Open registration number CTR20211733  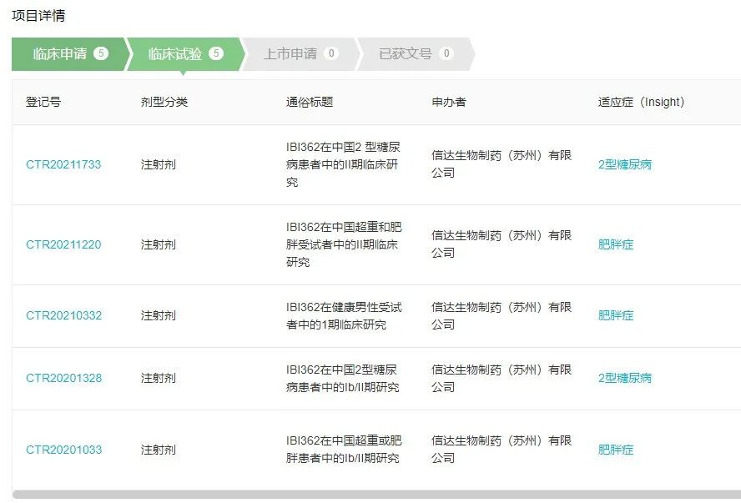(63, 164)
